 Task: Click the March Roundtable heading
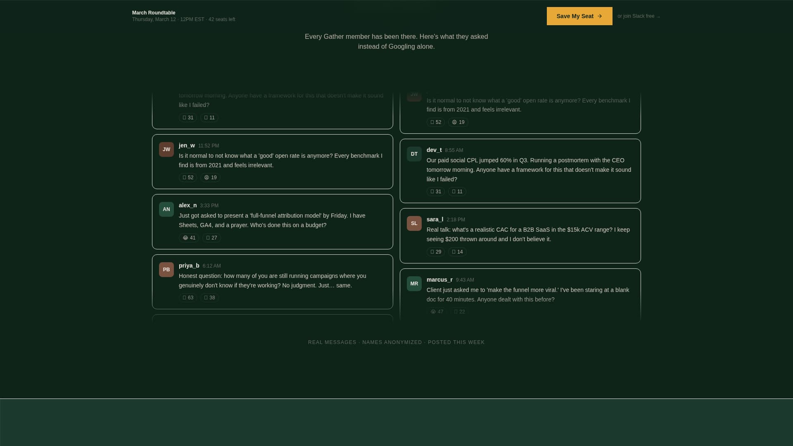point(154,13)
